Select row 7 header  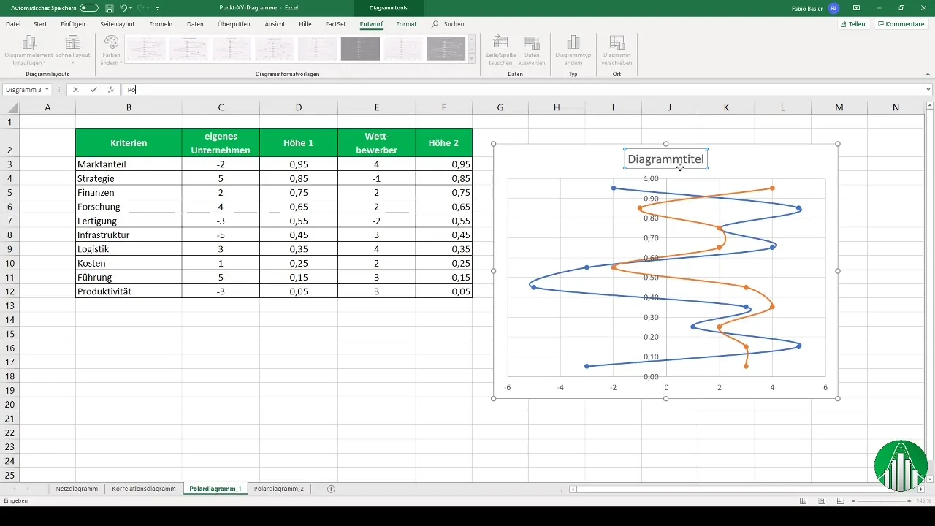(x=9, y=220)
